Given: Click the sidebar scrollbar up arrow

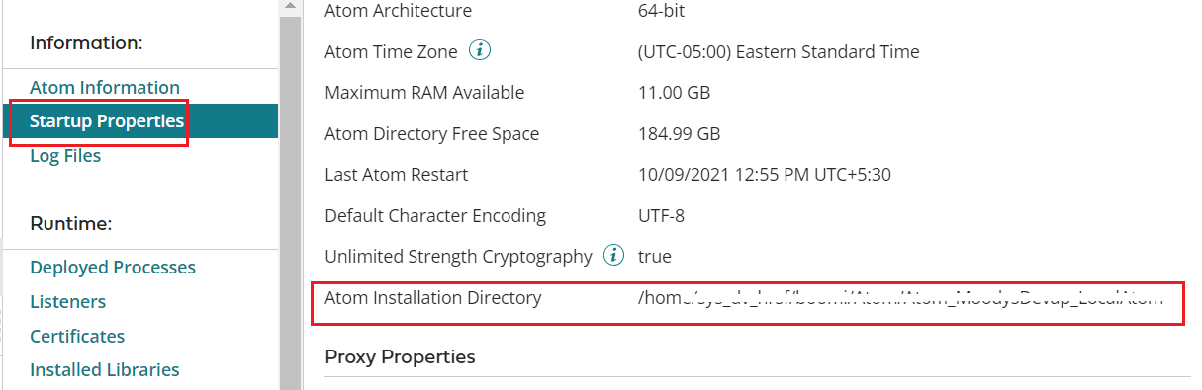Looking at the screenshot, I should pyautogui.click(x=289, y=7).
